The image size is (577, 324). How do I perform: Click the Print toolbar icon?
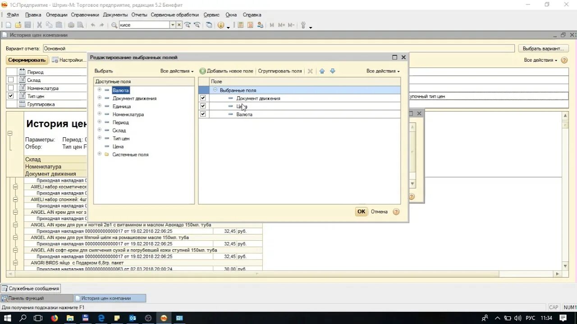[71, 25]
